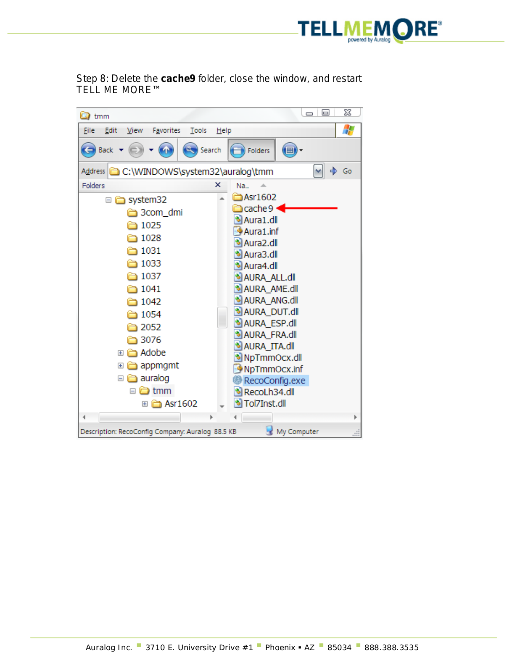The image size is (520, 672).
Task: Click the AURA_ITA.dll file icon
Action: pyautogui.click(x=238, y=346)
